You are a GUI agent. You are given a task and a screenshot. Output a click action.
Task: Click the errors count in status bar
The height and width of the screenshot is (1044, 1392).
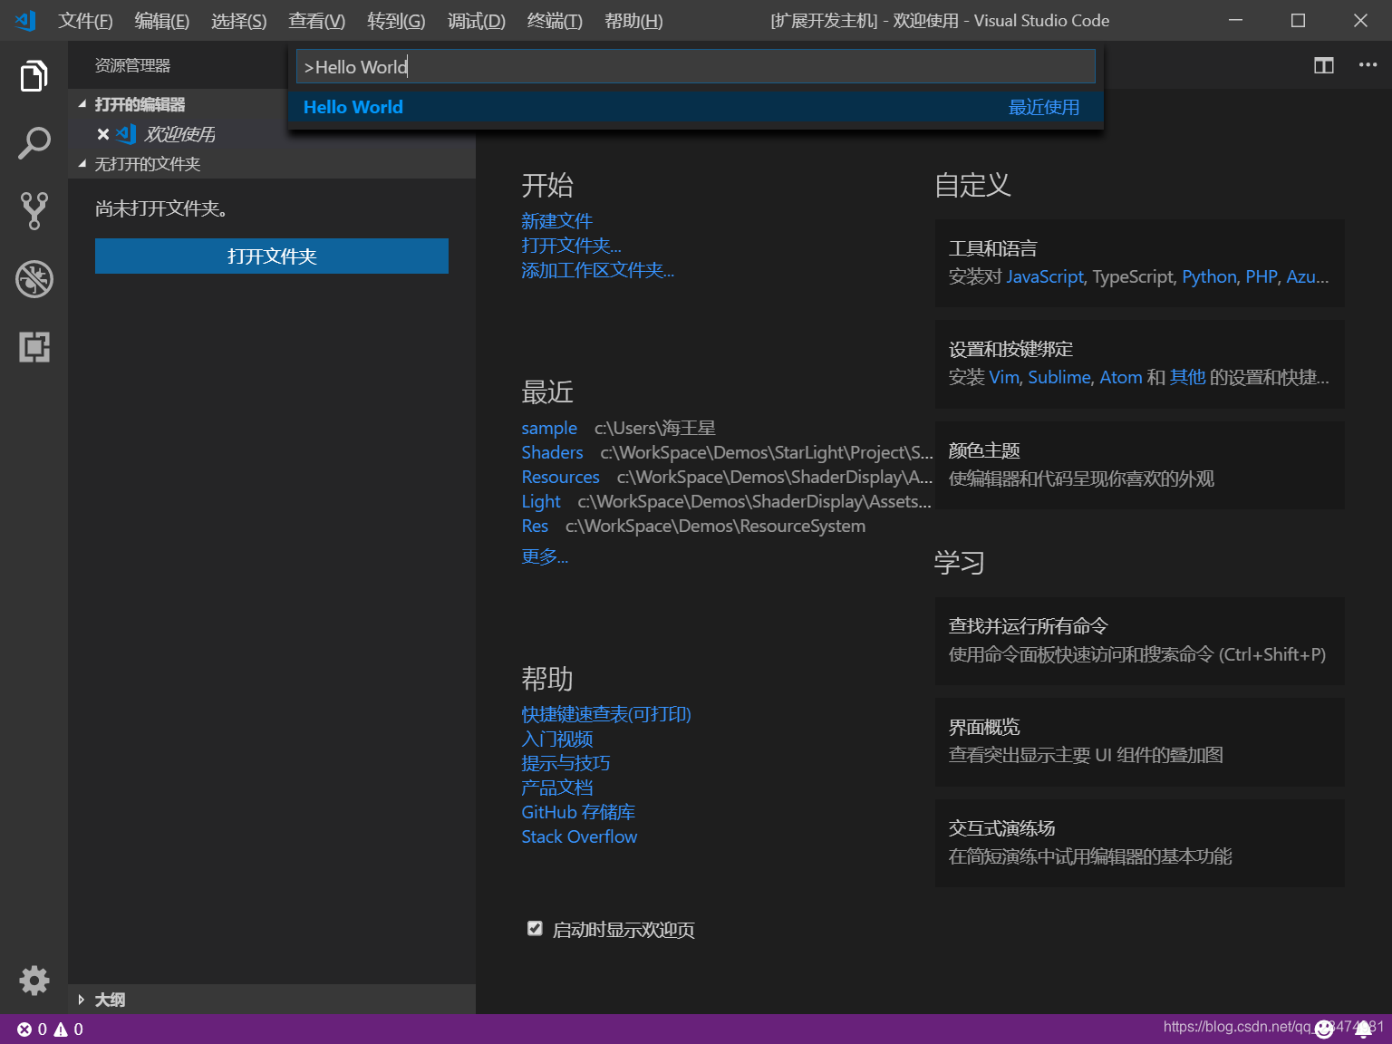32,1029
